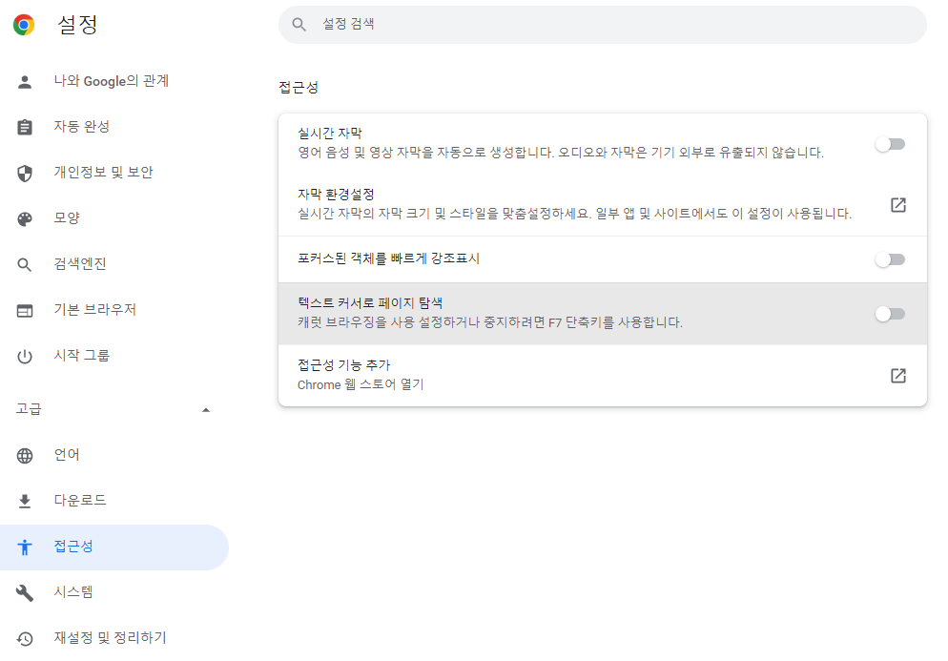Select 기본 브라우저 menu item
This screenshot has height=661, width=948.
pyautogui.click(x=114, y=310)
